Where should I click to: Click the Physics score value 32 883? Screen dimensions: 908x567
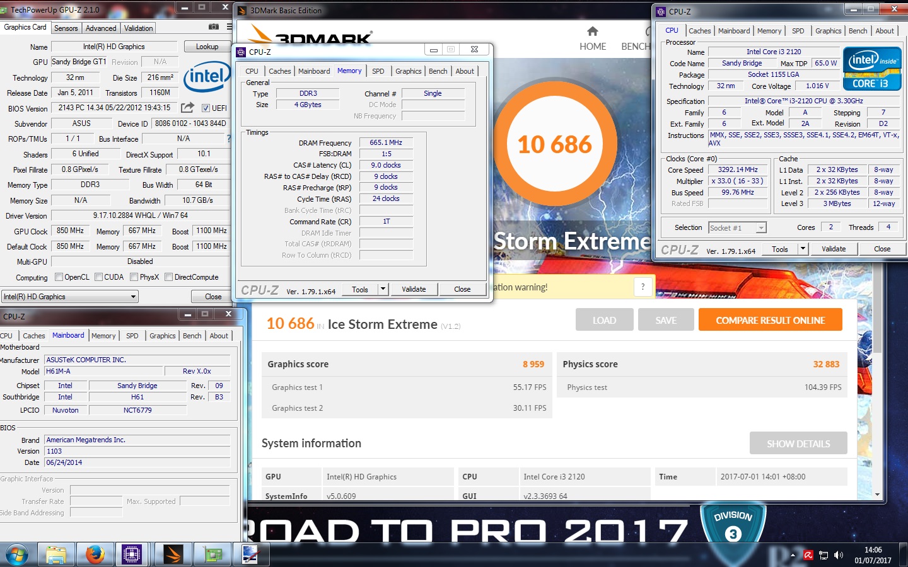click(826, 364)
